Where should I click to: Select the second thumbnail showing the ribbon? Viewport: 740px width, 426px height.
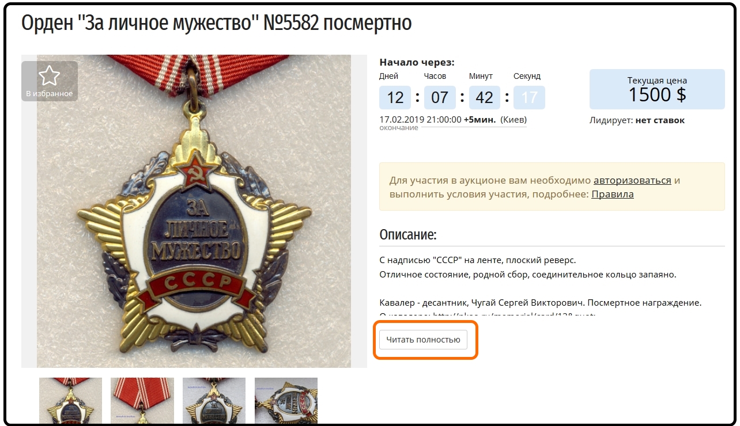tap(142, 401)
